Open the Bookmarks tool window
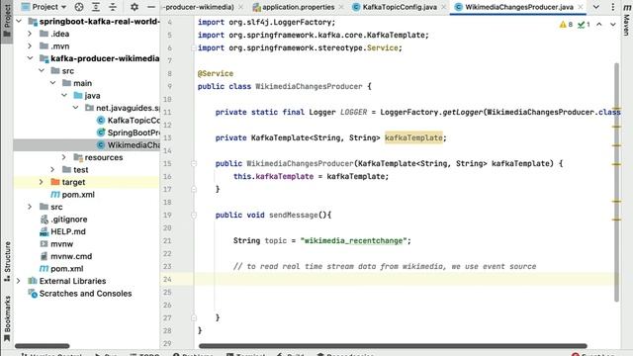Viewport: 633px width, 356px height. tap(7, 318)
